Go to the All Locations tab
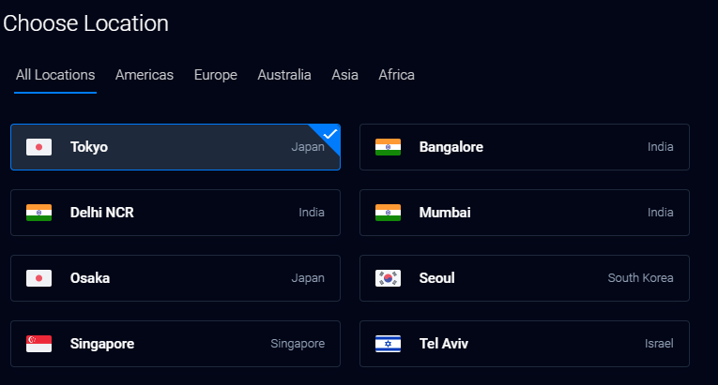The height and width of the screenshot is (385, 718). [55, 75]
